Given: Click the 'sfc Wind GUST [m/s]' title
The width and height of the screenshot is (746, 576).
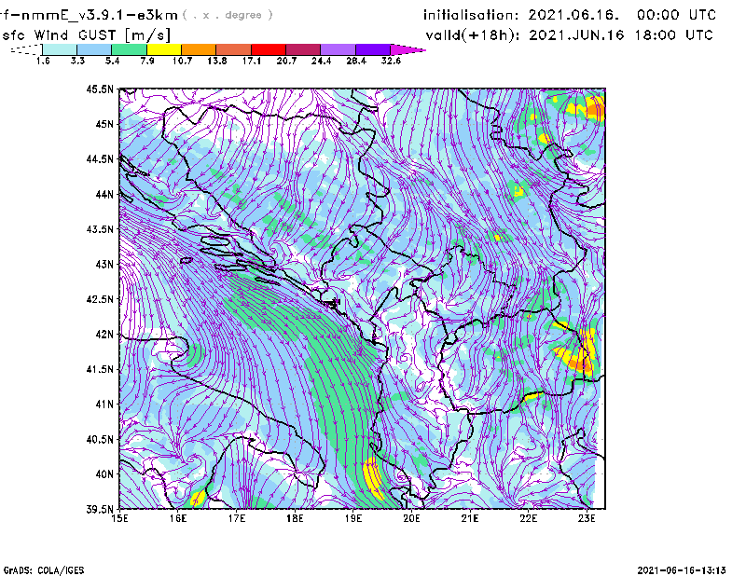Looking at the screenshot, I should 86,35.
